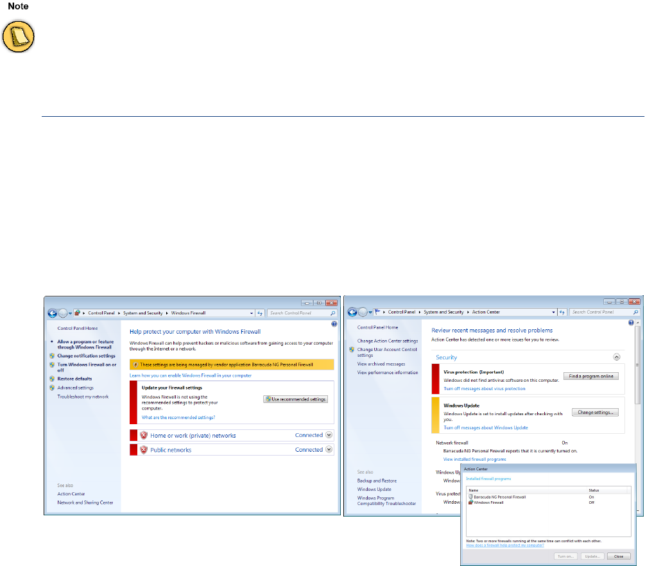Open What are the recommended settings link
The image size is (645, 566).
pos(178,418)
